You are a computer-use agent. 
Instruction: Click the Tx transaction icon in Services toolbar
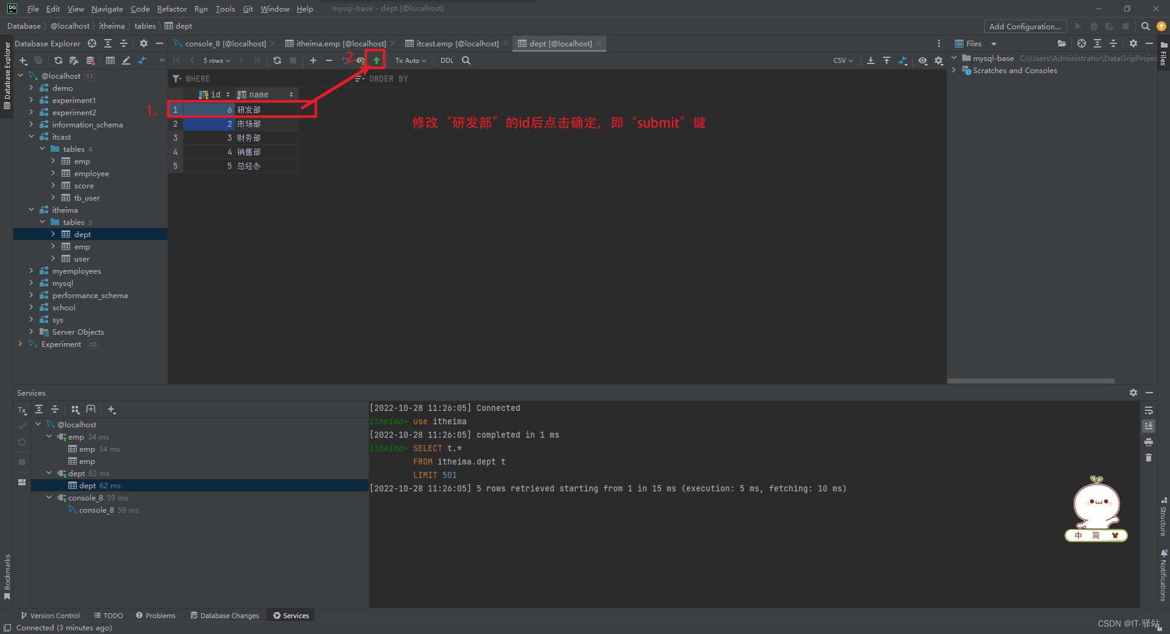point(22,410)
